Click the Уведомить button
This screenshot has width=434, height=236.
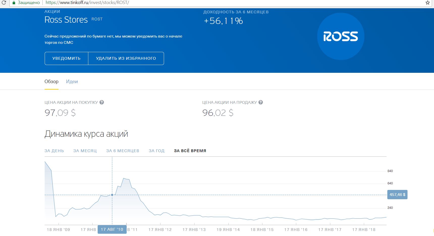click(66, 58)
